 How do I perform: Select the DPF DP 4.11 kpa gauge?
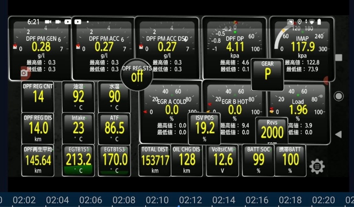tap(234, 48)
